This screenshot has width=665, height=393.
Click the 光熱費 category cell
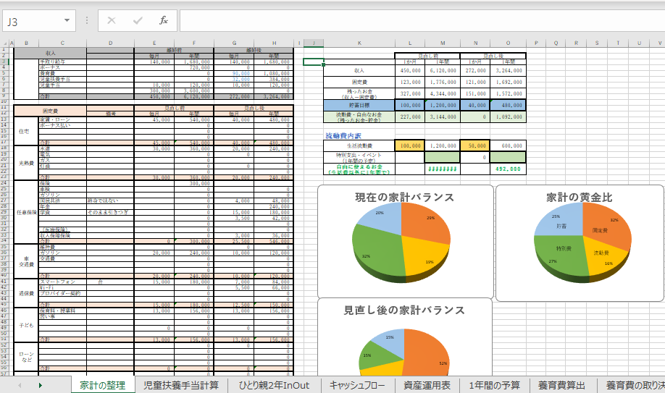tap(26, 164)
